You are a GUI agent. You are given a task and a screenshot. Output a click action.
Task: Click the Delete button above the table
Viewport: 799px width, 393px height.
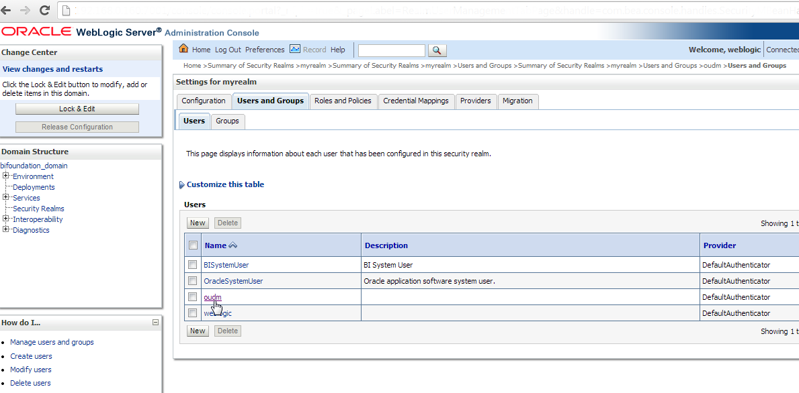(228, 223)
